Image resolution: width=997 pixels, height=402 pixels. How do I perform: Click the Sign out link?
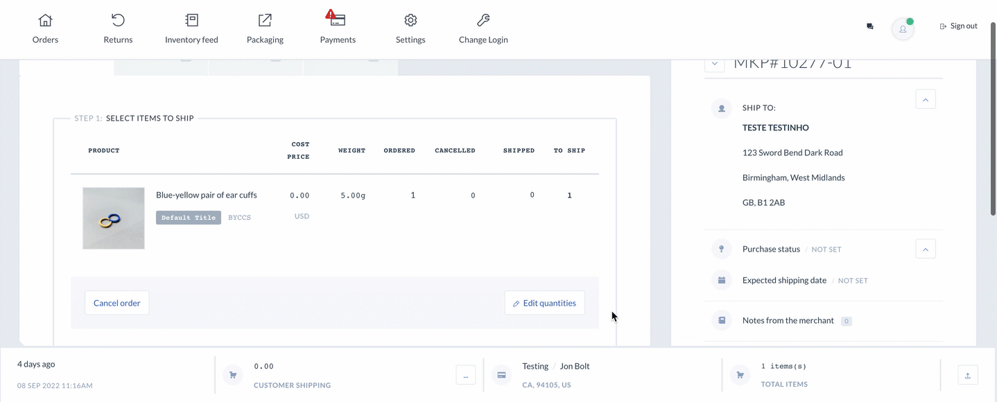(x=958, y=26)
